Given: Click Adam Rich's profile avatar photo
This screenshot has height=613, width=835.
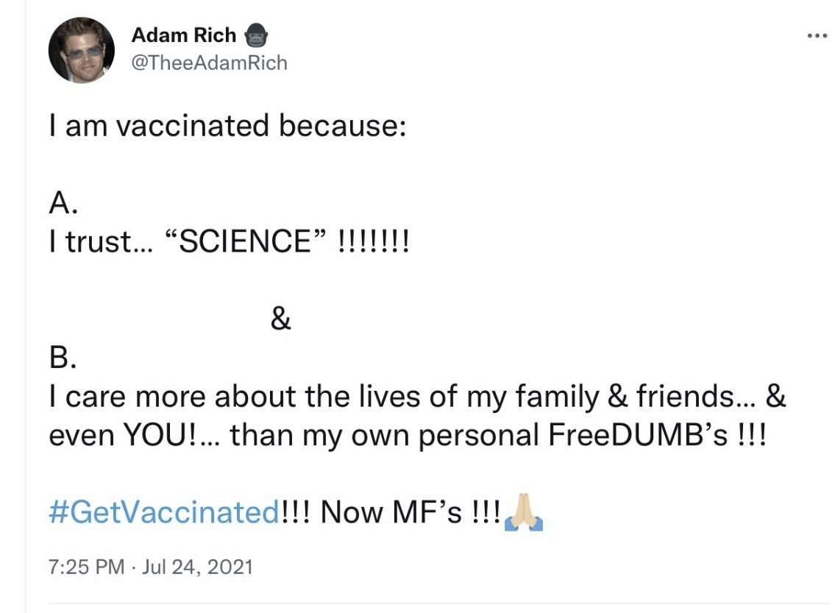Looking at the screenshot, I should 82,50.
